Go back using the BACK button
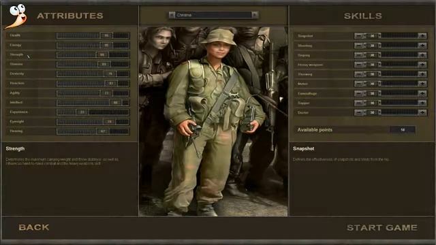The width and height of the screenshot is (436, 245). (34, 227)
